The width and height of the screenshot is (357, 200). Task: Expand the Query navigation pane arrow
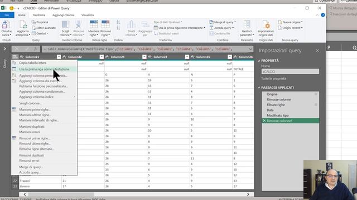[5, 48]
